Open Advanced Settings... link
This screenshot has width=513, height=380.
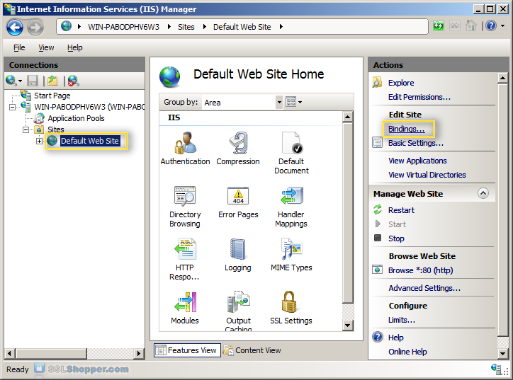coord(424,288)
